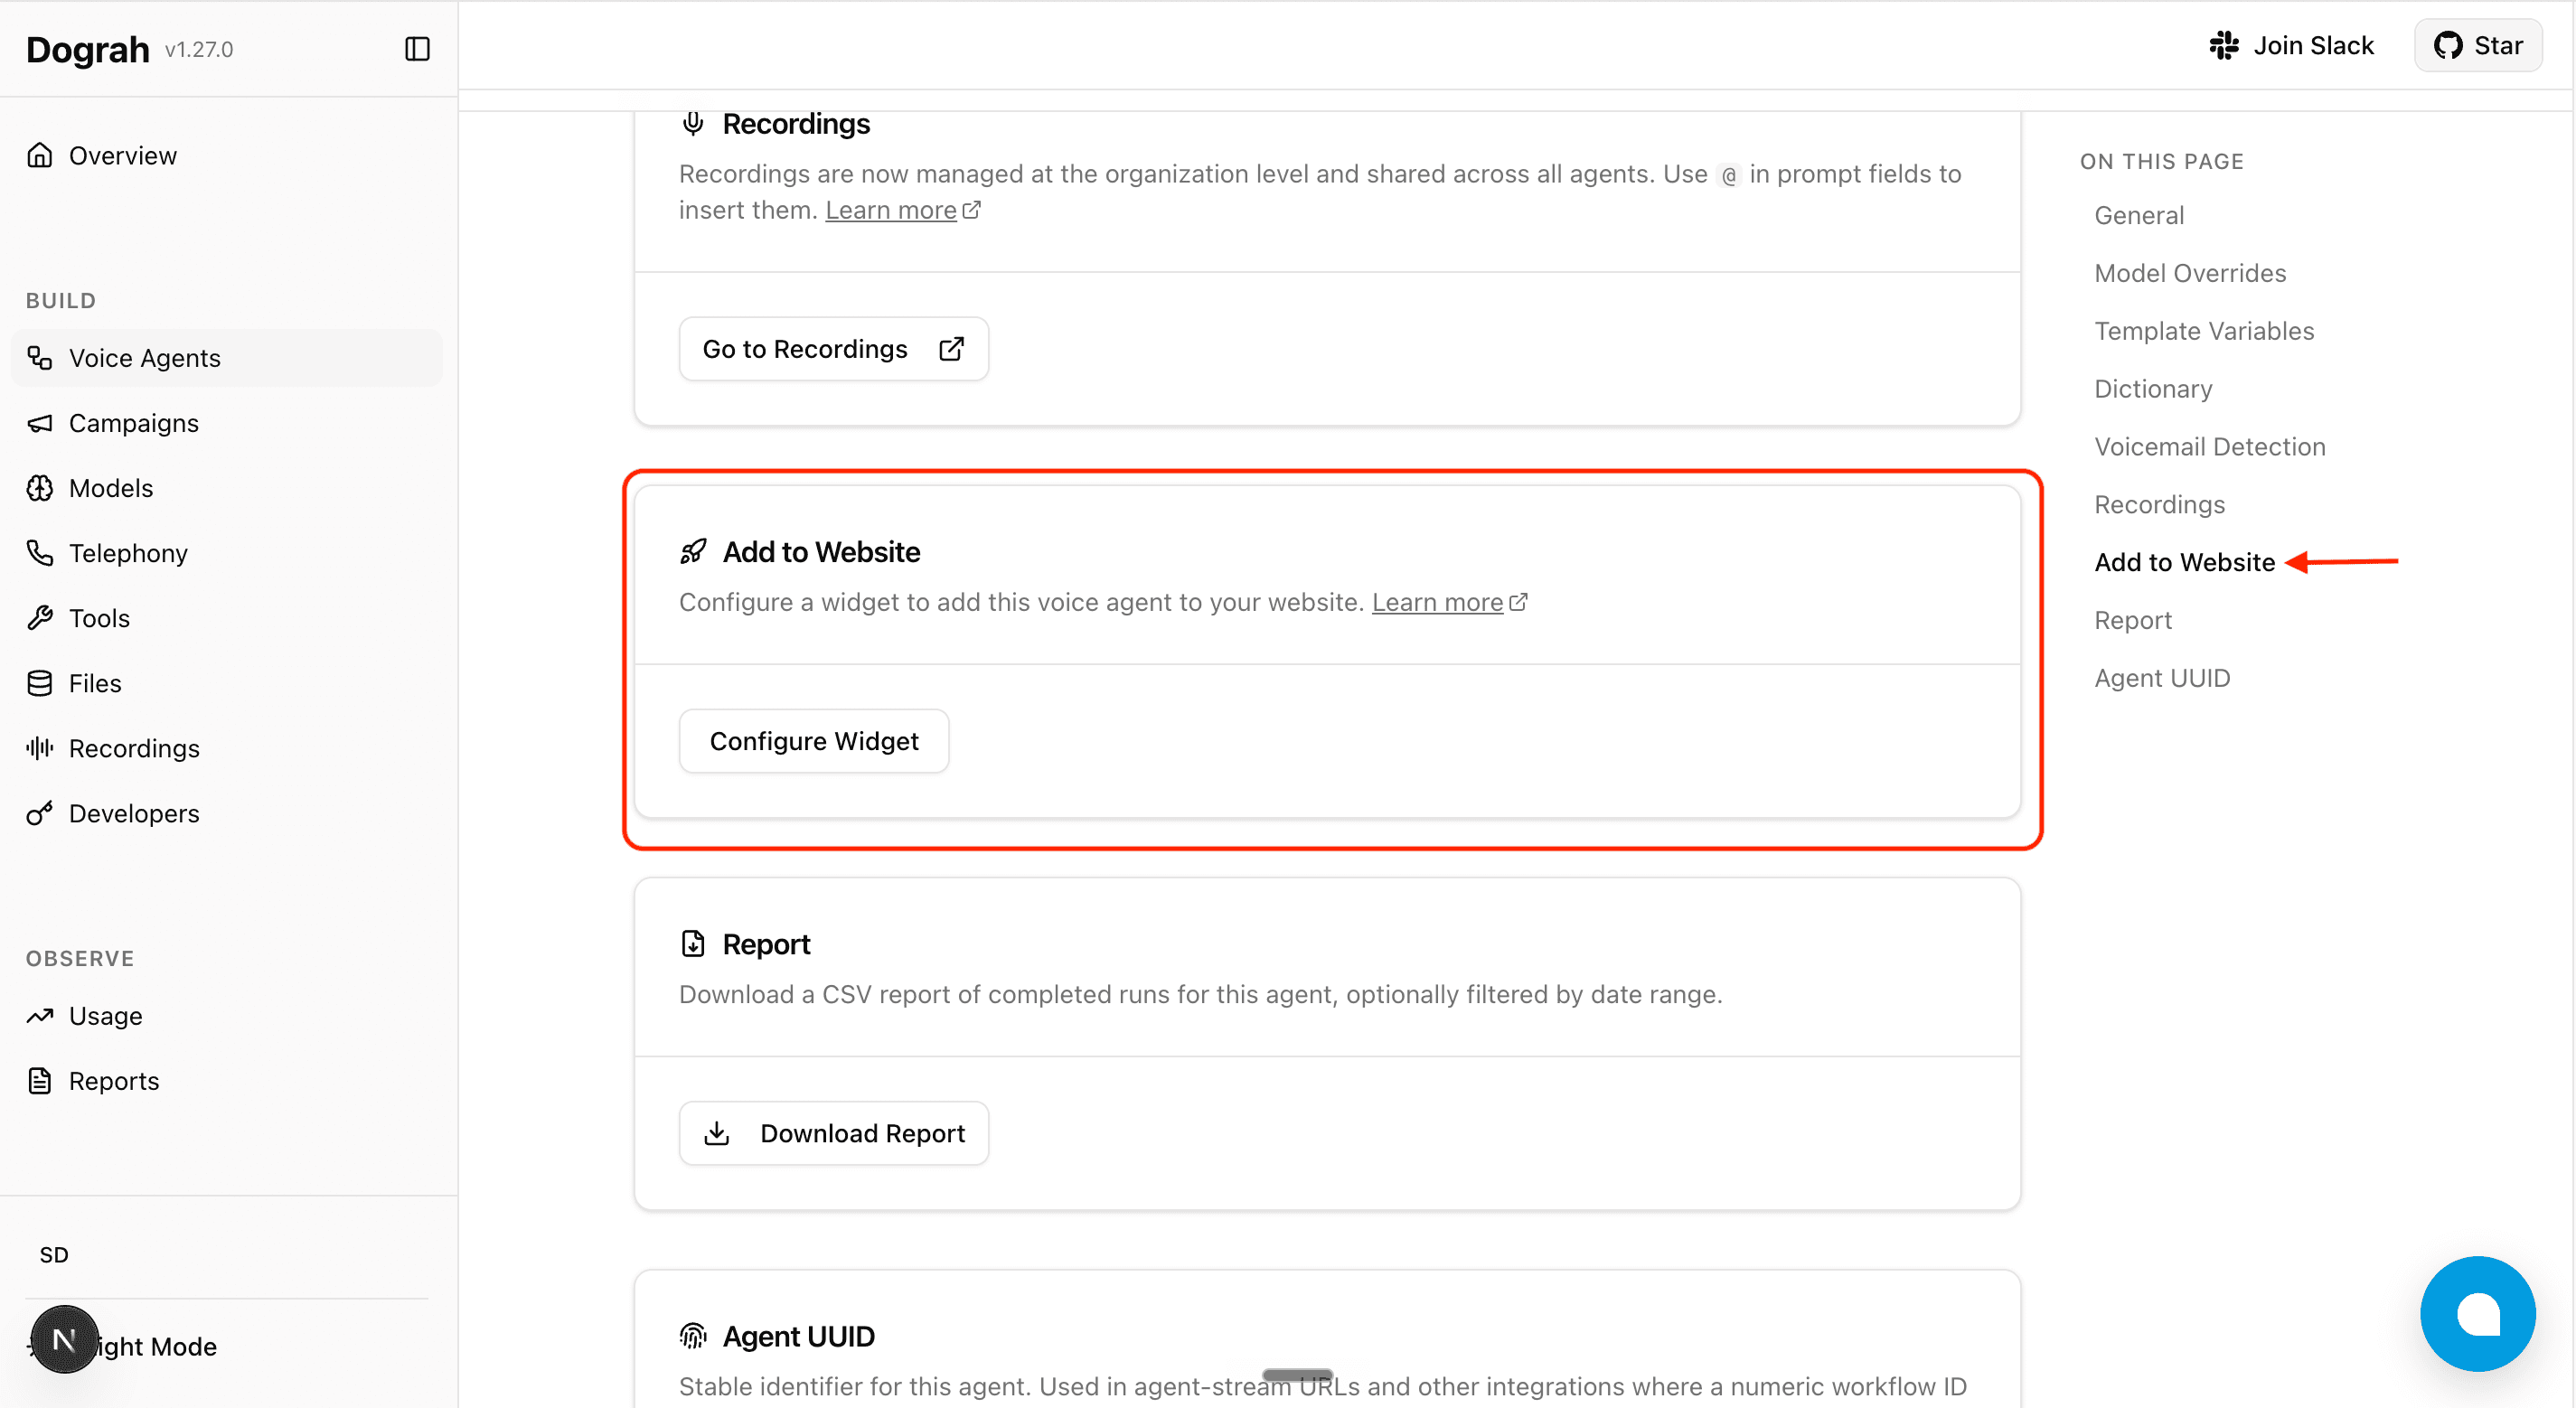Open Overview via home icon
This screenshot has height=1408, width=2576.
[x=40, y=155]
